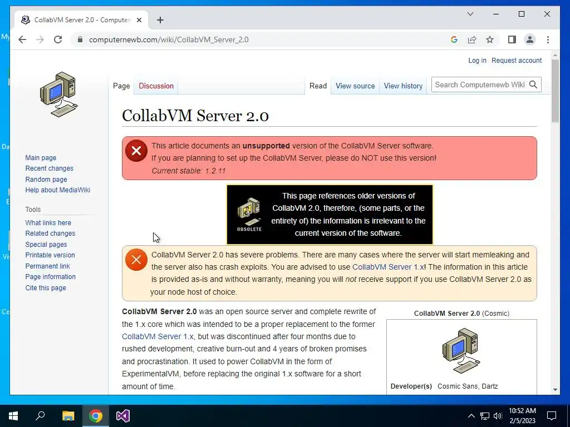Click the infobox CollabVM computer image
The width and height of the screenshot is (570, 427).
coord(461,350)
